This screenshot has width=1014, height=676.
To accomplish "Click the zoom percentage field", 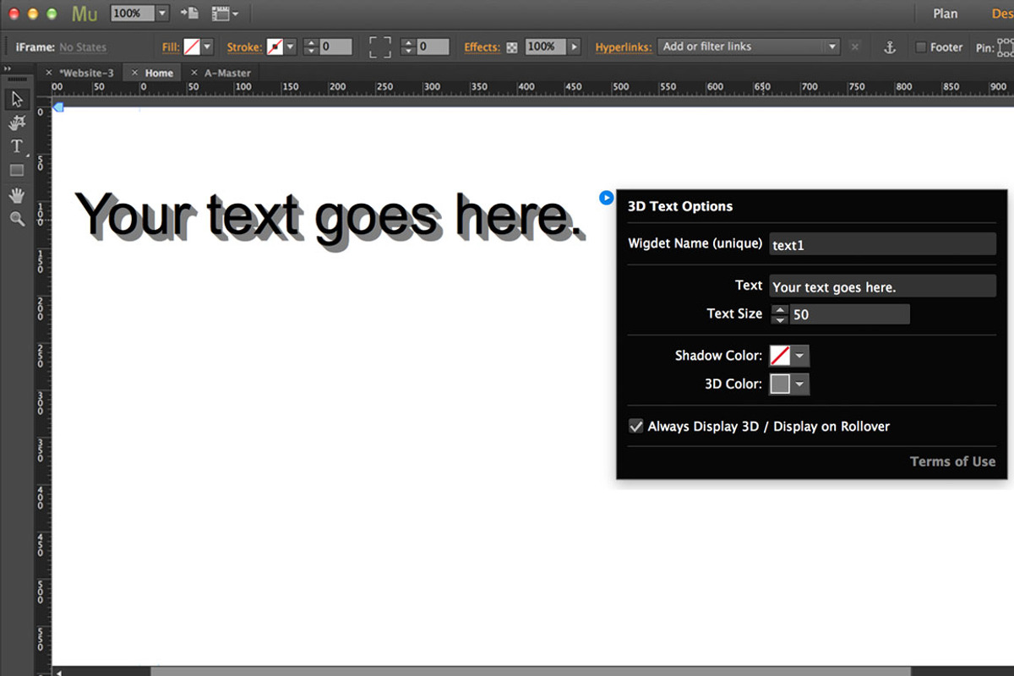I will pyautogui.click(x=133, y=14).
